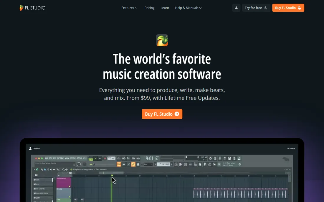The width and height of the screenshot is (324, 202).
Task: Click the project templates page icon
Action: click(200, 164)
